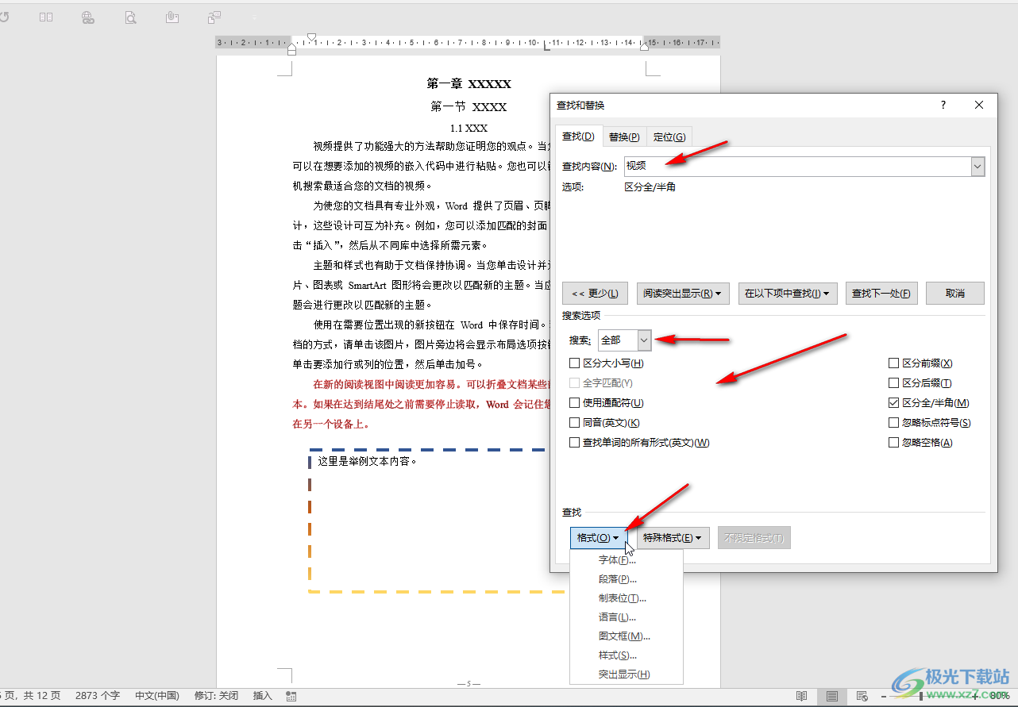This screenshot has height=707, width=1018.
Task: Click the 第一节 XXXX heading
Action: 469,107
